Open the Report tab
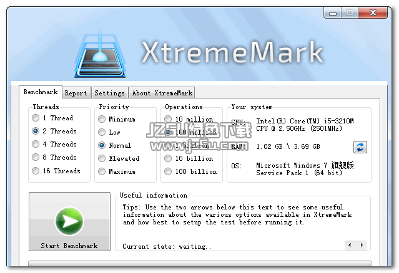Screen dimensions: 399x273 [76, 93]
